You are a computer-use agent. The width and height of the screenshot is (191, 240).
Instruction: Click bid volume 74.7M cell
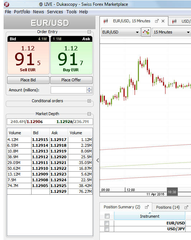[x=19, y=186]
